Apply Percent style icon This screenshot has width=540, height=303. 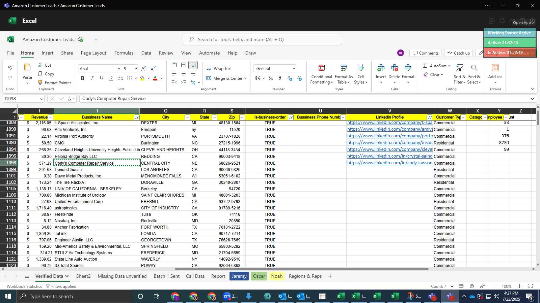point(271,78)
